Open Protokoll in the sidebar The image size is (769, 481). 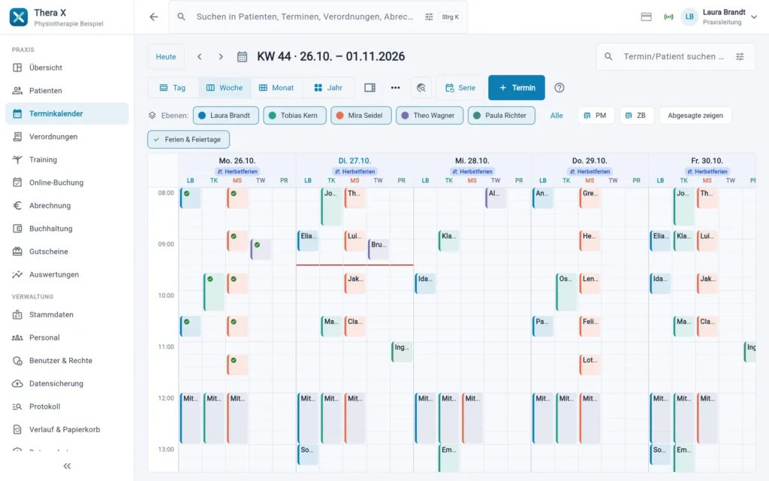coord(67,407)
